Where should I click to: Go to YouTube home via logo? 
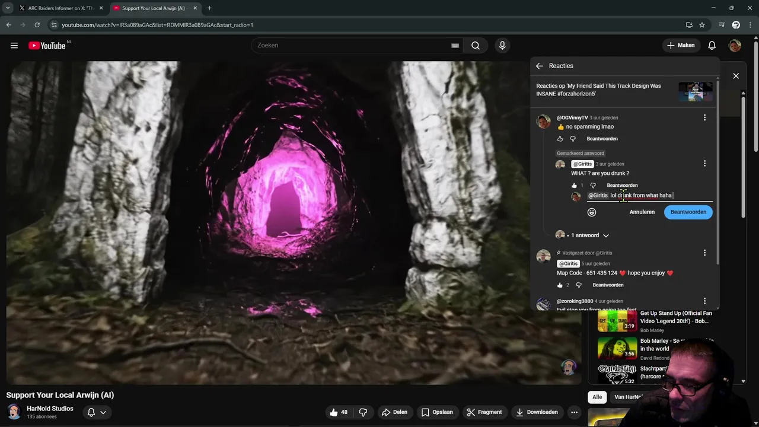47,46
